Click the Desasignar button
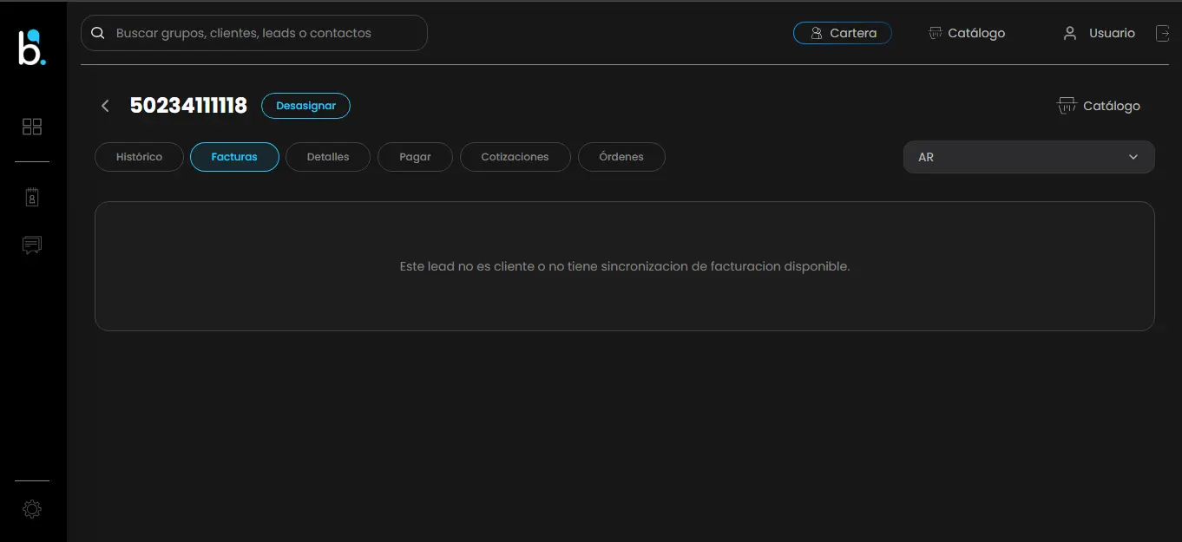This screenshot has height=542, width=1182. [x=305, y=106]
